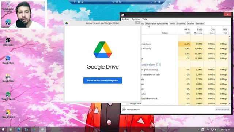The width and height of the screenshot is (234, 132).
Task: Switch to Historial de aplicaciones tab
Action: pos(157,23)
